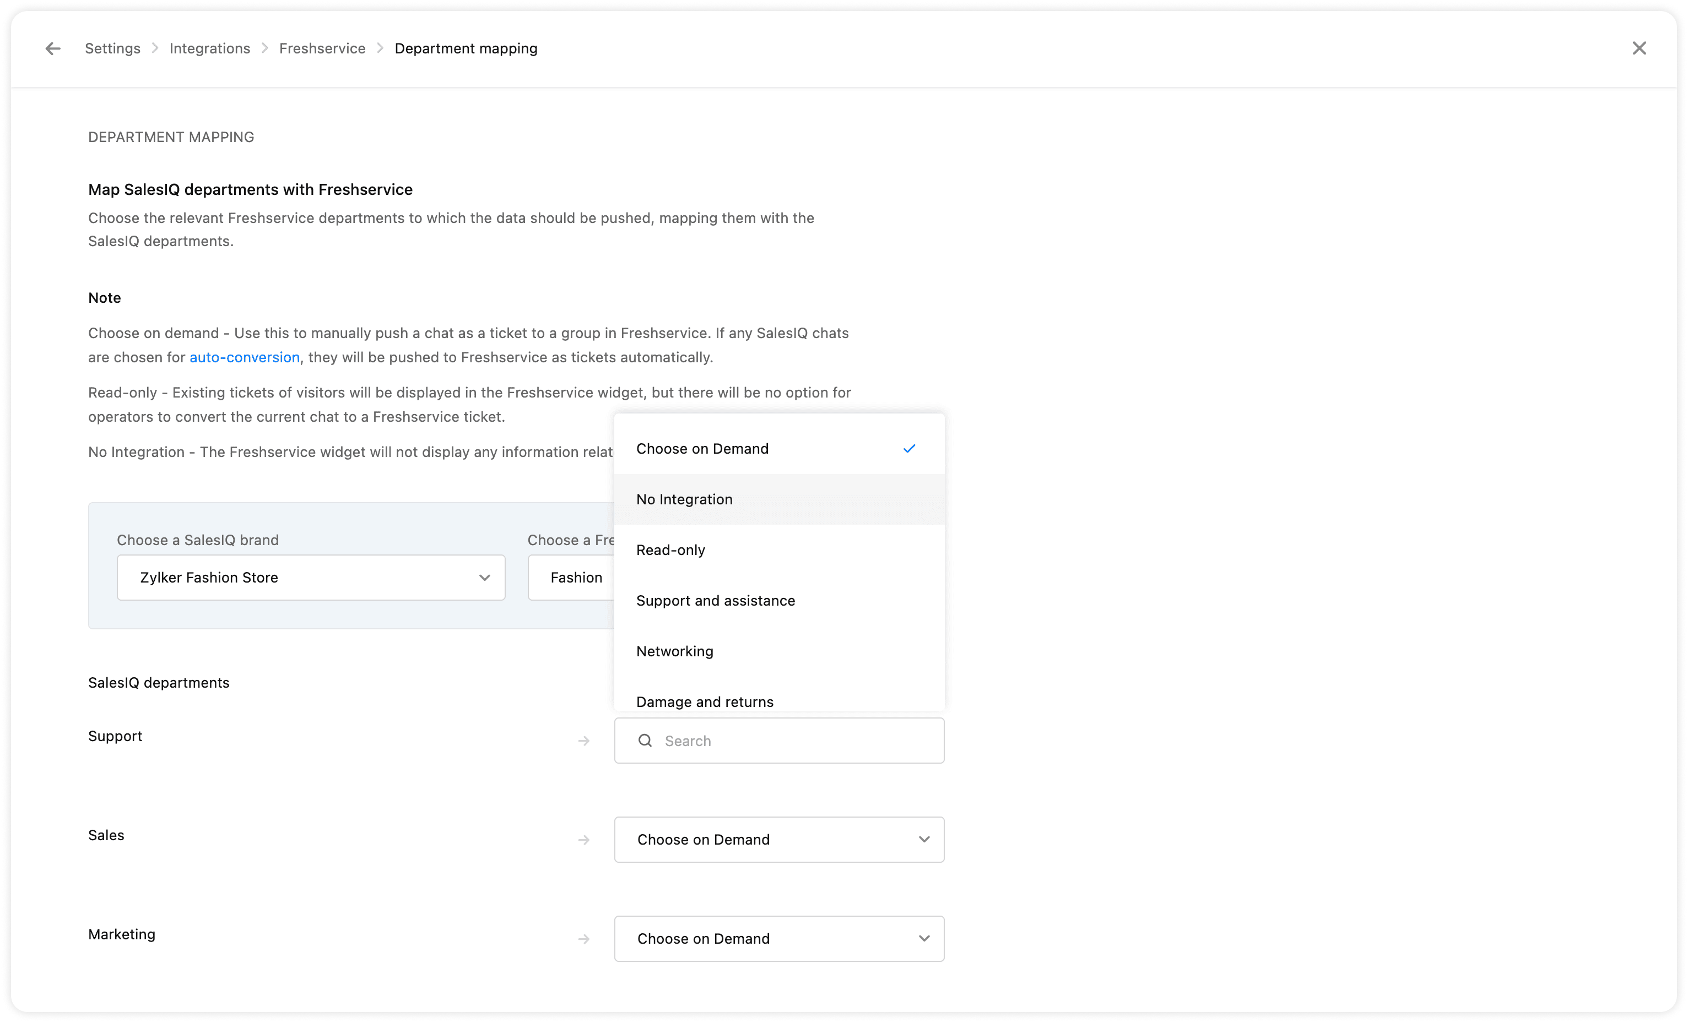
Task: Go to Settings in the breadcrumb
Action: (112, 48)
